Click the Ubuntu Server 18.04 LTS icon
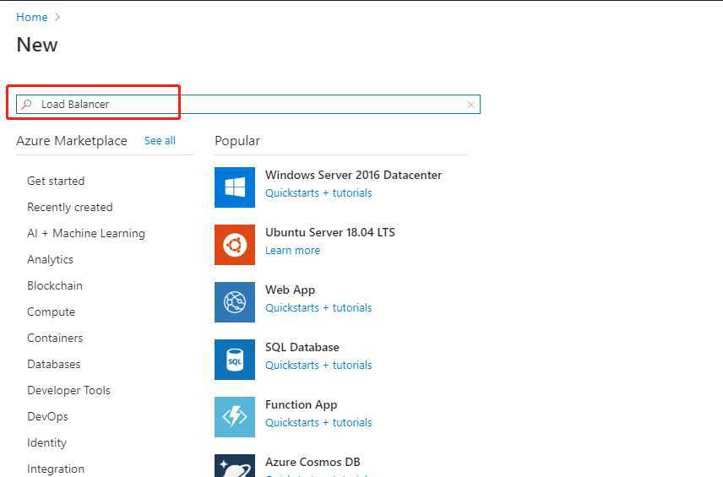Image resolution: width=723 pixels, height=477 pixels. pos(235,245)
